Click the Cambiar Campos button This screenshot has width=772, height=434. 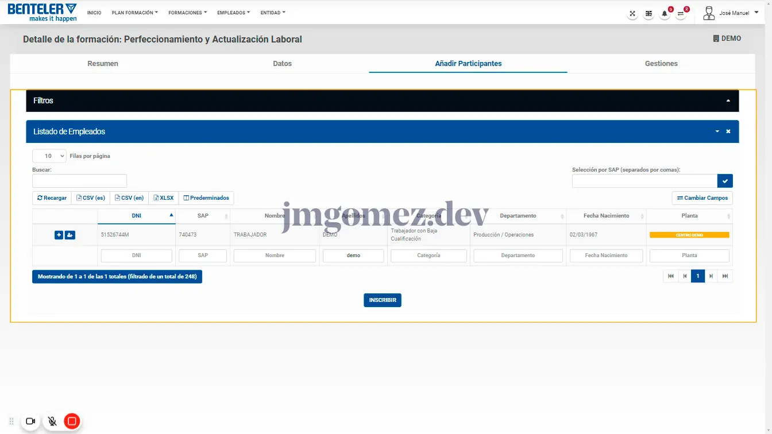pyautogui.click(x=702, y=198)
